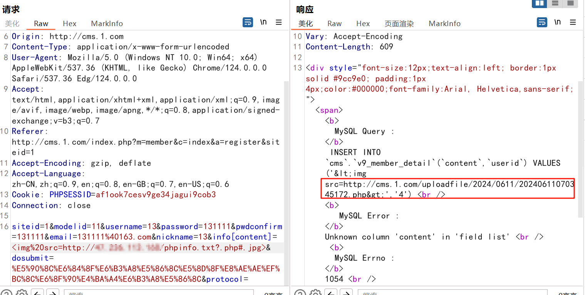Open the Hex tab in the response panel
This screenshot has width=585, height=295.
[363, 23]
